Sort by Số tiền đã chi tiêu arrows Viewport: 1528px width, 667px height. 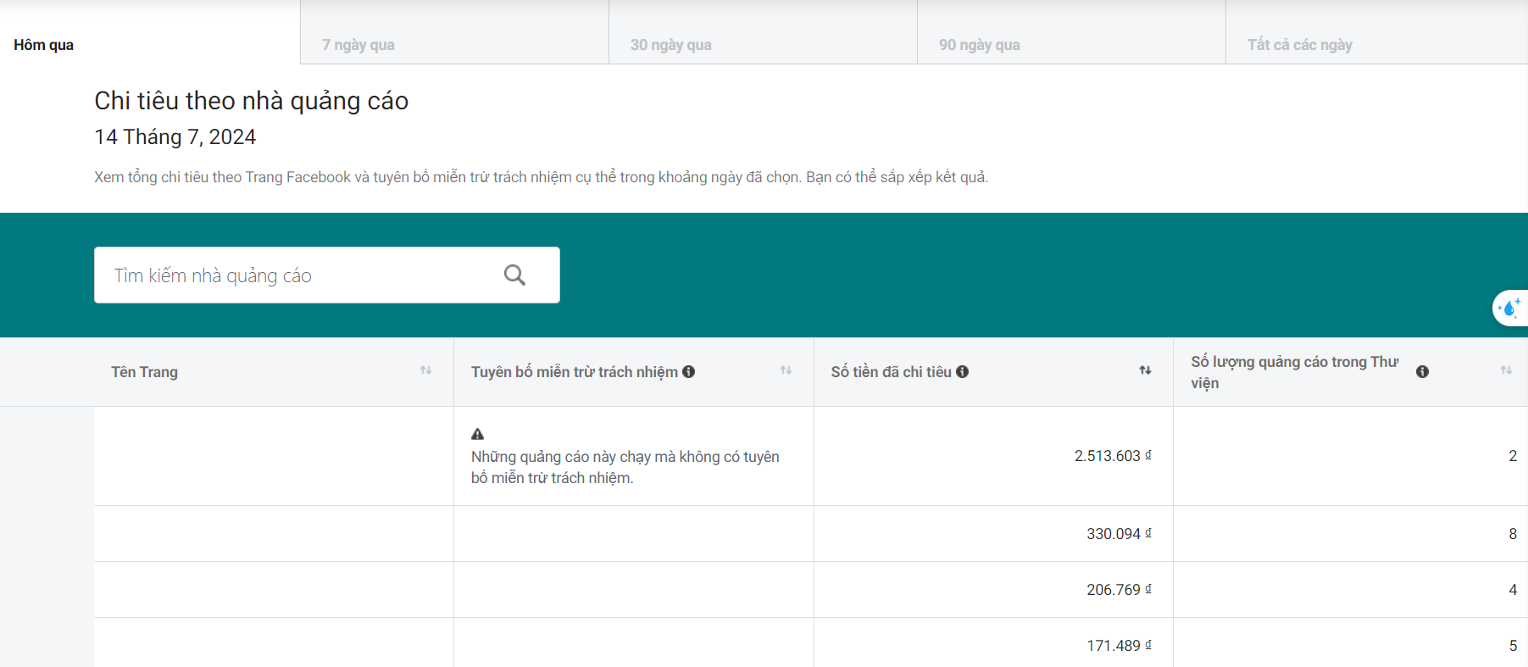point(1145,370)
